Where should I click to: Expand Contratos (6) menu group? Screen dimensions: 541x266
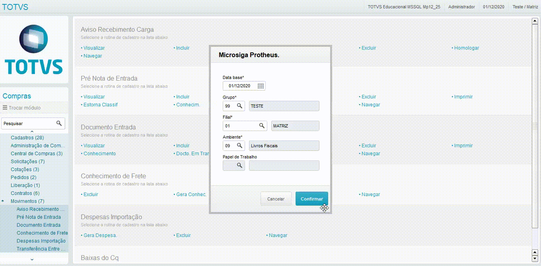coord(25,193)
